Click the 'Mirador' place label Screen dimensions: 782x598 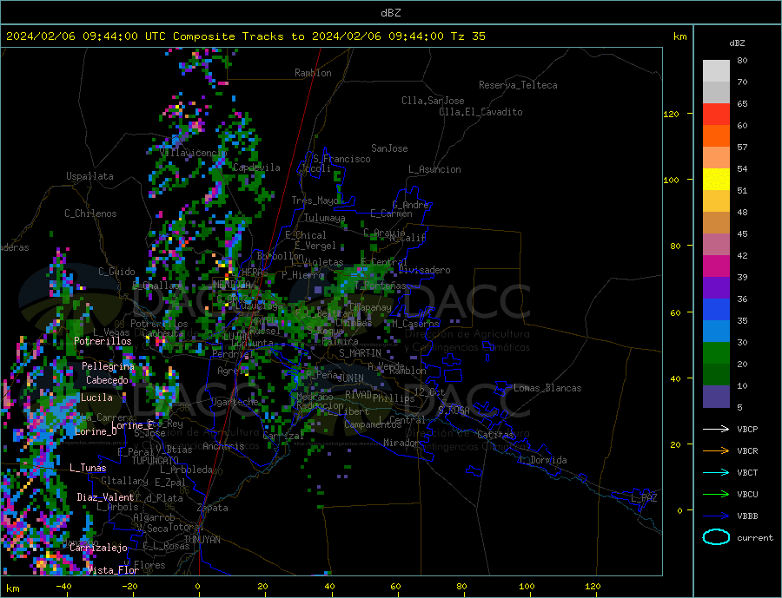tap(402, 443)
